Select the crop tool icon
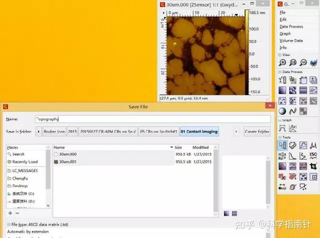The image size is (320, 238). click(314, 166)
